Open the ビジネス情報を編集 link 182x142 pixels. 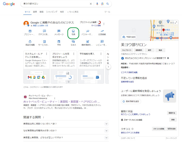pos(129,72)
